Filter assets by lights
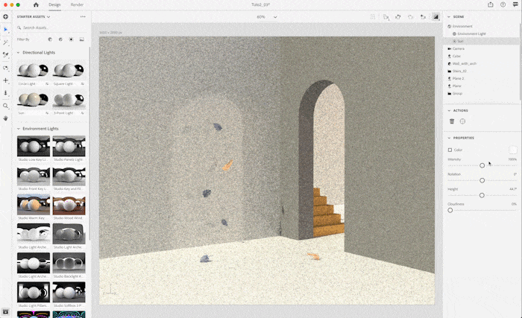Screen dimensions: 522x318 (x=71, y=39)
